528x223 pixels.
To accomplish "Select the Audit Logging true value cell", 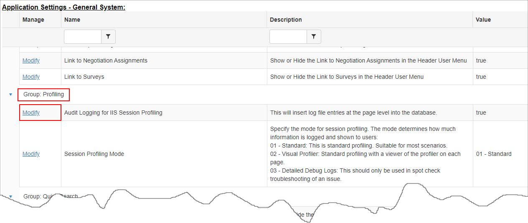I will coord(500,113).
